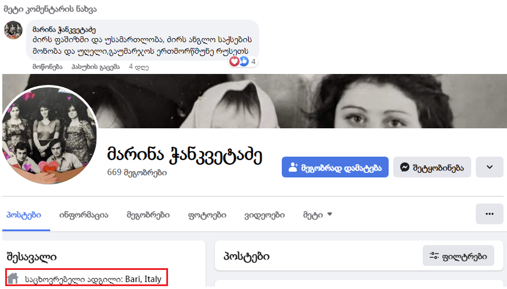
Task: Add friend with მეგობრად დამატება button
Action: (335, 167)
